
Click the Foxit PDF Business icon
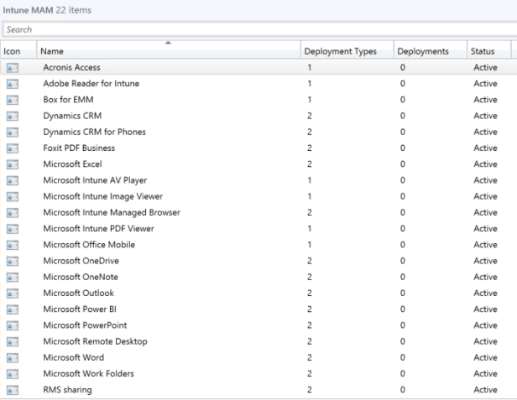(x=13, y=148)
